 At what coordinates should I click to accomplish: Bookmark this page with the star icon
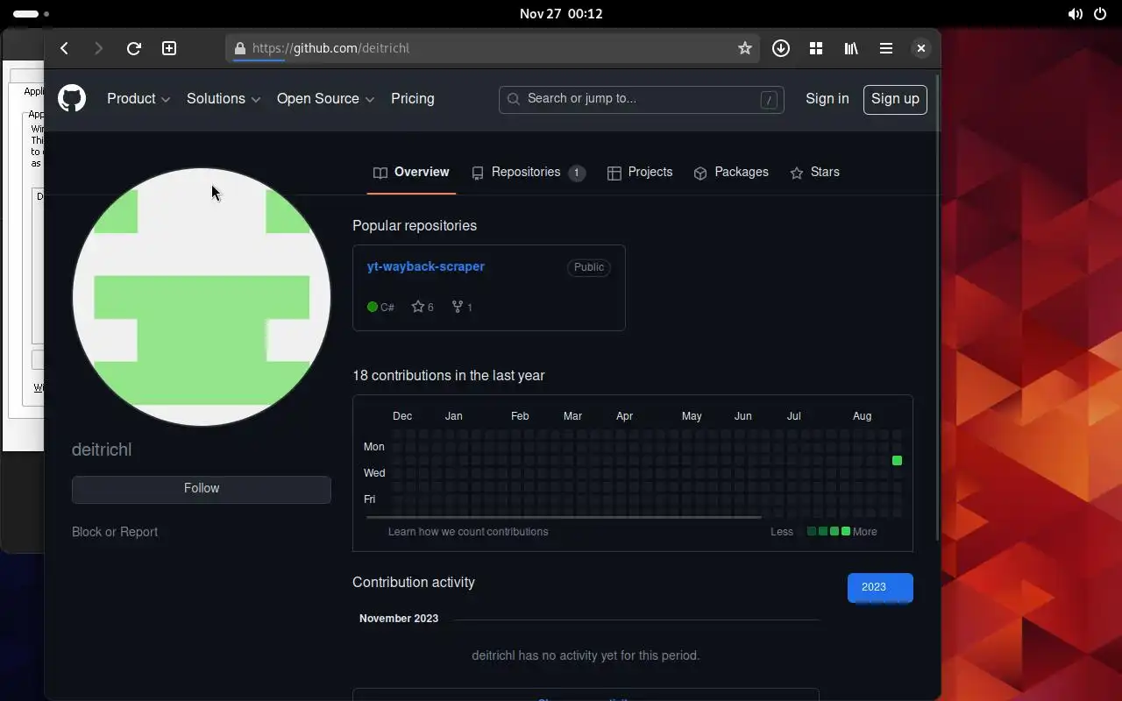[x=745, y=48]
